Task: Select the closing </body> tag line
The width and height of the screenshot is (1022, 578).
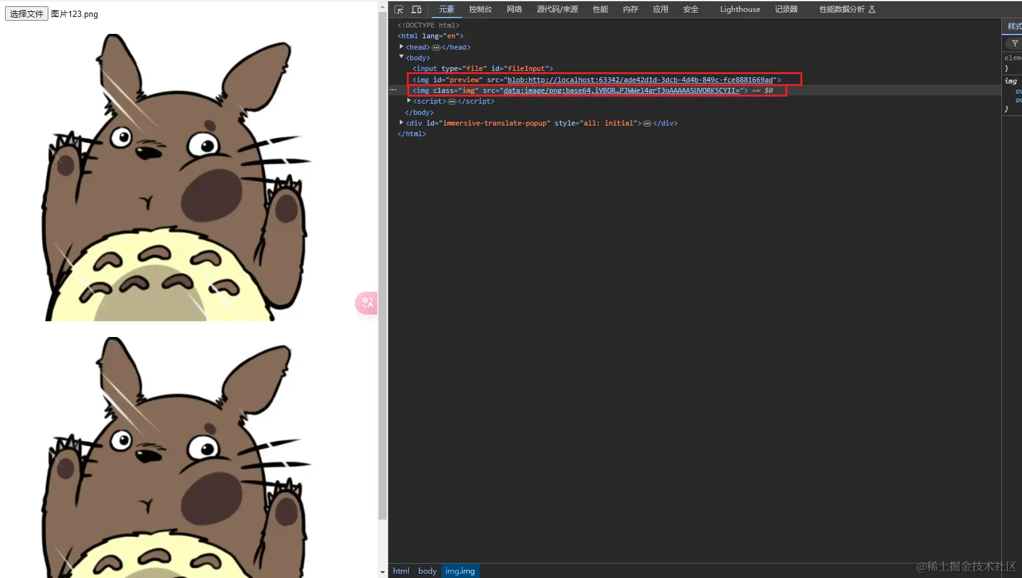Action: pyautogui.click(x=419, y=113)
